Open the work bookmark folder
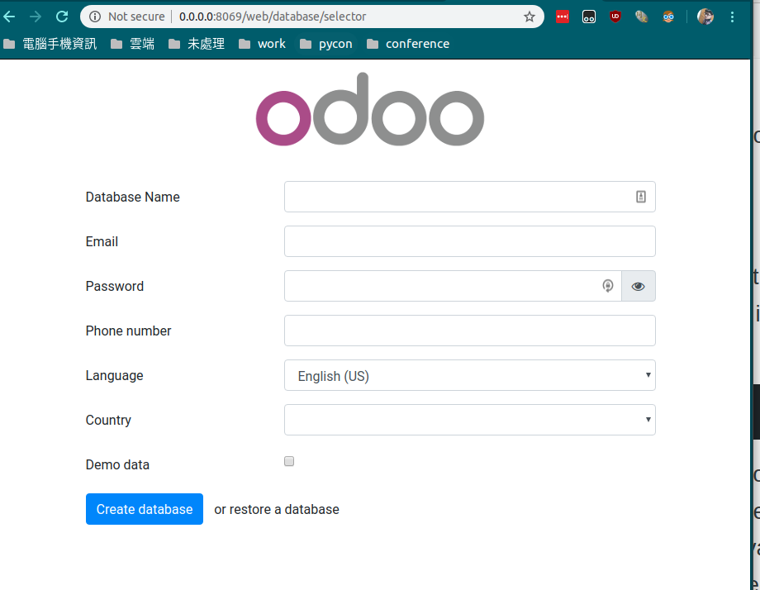This screenshot has height=590, width=760. tap(262, 44)
